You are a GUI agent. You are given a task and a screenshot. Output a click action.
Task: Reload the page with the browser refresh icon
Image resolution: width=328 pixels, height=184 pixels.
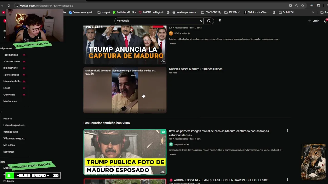pyautogui.click(x=9, y=6)
